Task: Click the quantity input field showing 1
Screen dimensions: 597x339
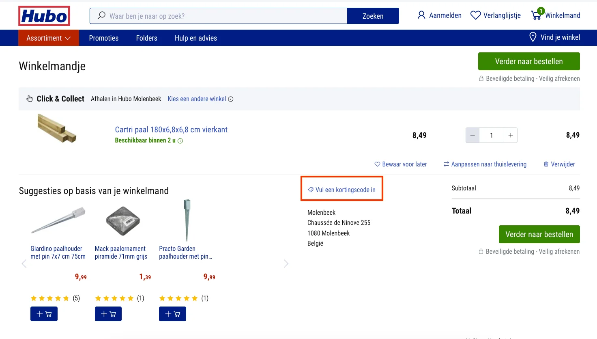Action: pyautogui.click(x=492, y=135)
